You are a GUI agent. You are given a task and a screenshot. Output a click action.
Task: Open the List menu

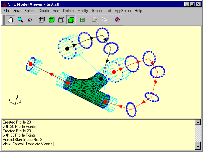click(108, 11)
